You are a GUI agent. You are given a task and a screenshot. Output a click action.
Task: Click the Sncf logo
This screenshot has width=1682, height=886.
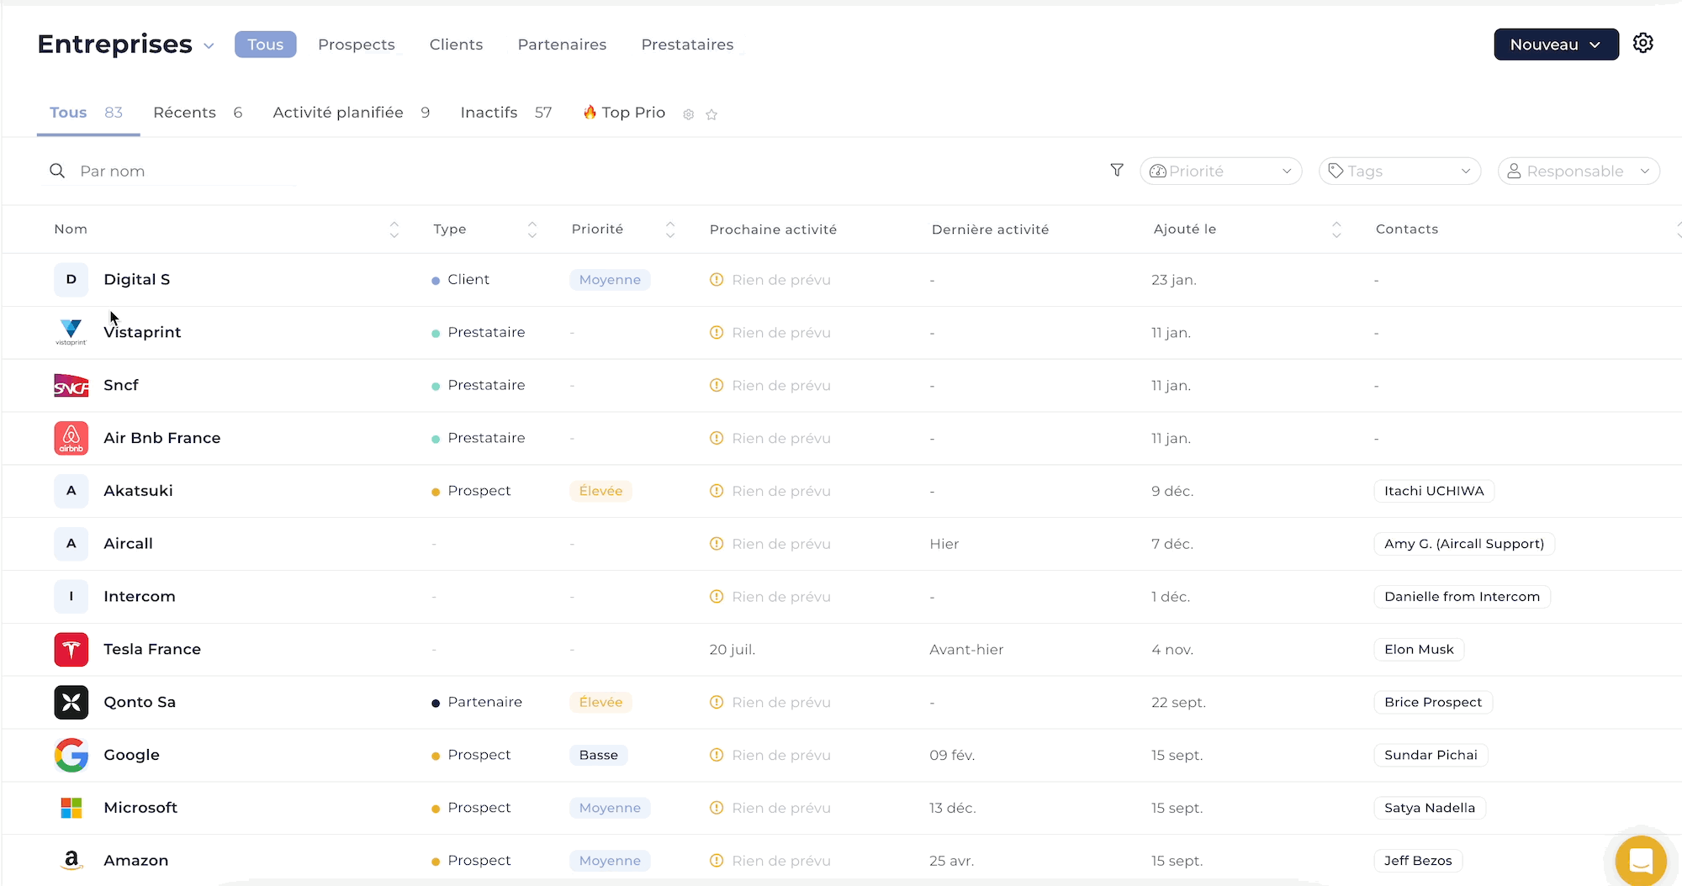(x=71, y=385)
